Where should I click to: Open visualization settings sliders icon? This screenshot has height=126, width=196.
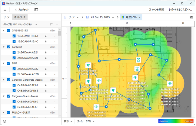[x=191, y=18]
